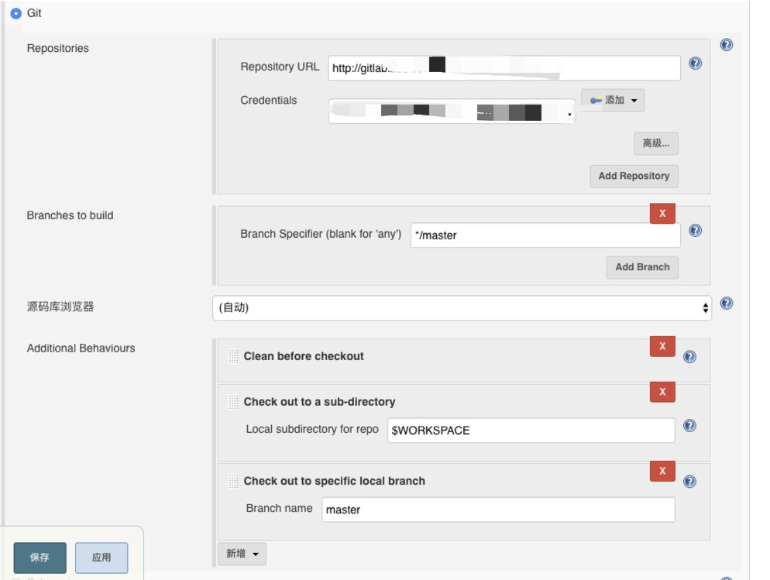The height and width of the screenshot is (580, 770).
Task: Open help for the Repository URL field
Action: pyautogui.click(x=695, y=63)
